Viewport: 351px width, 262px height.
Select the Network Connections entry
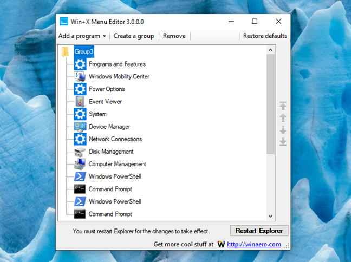[115, 139]
